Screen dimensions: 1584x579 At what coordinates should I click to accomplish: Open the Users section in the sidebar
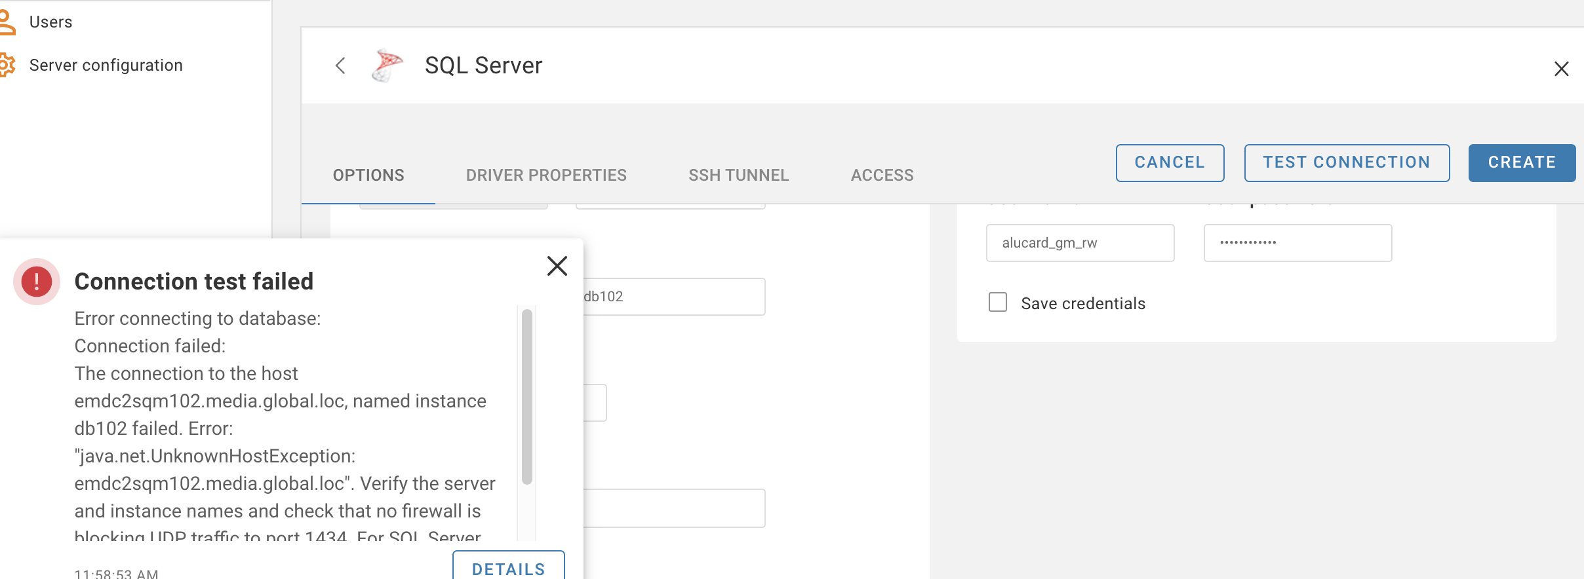[x=50, y=21]
